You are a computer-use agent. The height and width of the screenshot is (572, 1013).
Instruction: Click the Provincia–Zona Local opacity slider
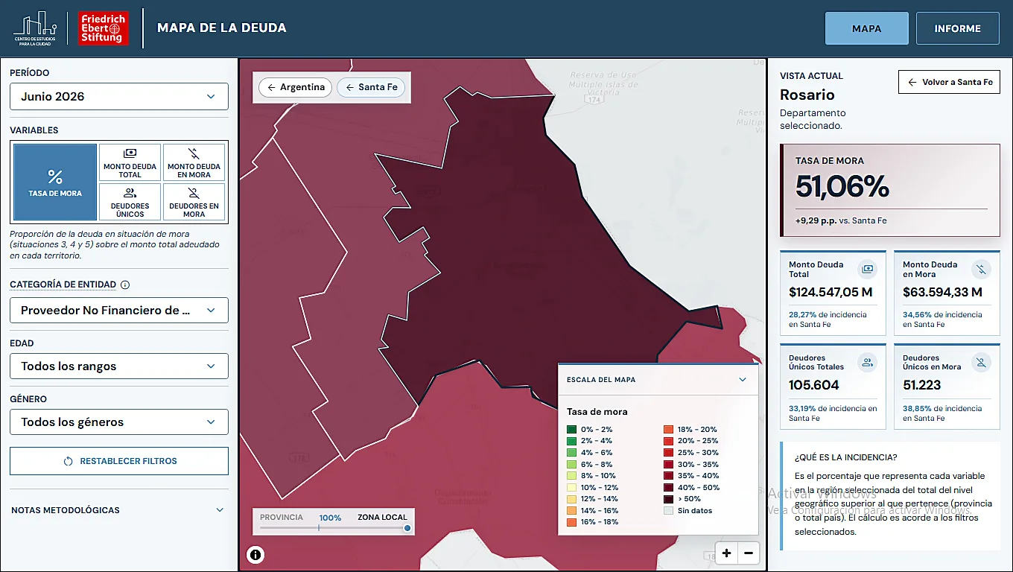(x=333, y=528)
